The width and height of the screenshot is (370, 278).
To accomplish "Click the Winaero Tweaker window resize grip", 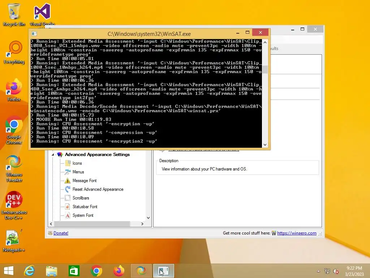I will click(x=320, y=234).
